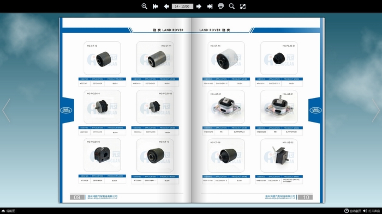Click the Land Rover logo tab on left page

point(66,110)
